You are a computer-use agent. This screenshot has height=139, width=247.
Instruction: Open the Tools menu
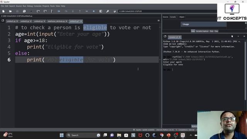point(52,6)
